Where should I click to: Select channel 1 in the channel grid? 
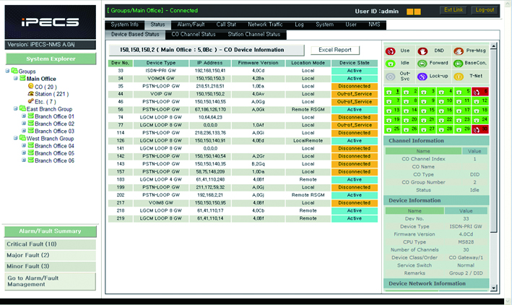pyautogui.click(x=392, y=92)
